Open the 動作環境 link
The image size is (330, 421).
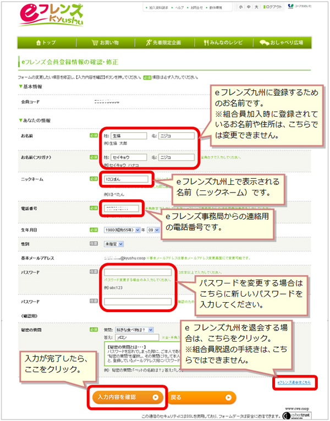coord(216,8)
